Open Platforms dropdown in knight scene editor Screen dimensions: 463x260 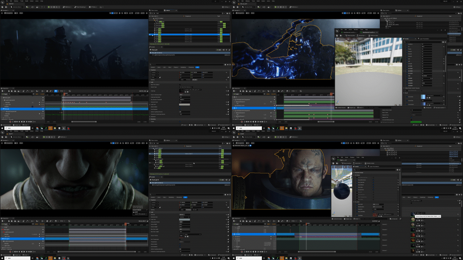click(x=67, y=7)
